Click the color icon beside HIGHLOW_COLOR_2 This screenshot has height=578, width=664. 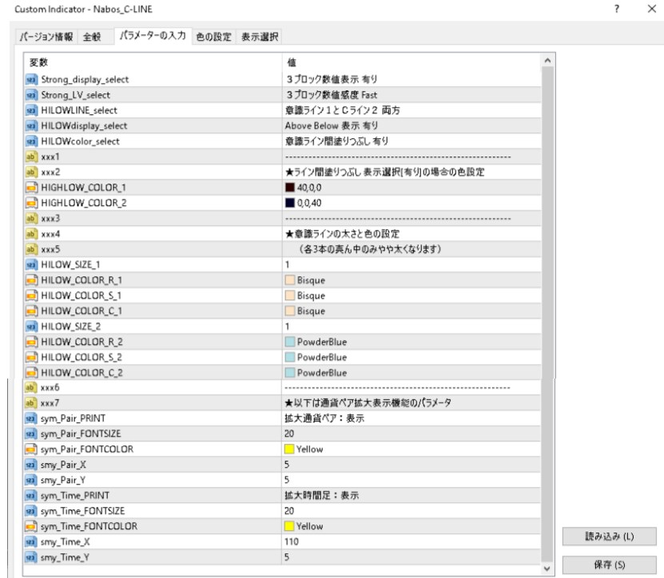point(31,203)
